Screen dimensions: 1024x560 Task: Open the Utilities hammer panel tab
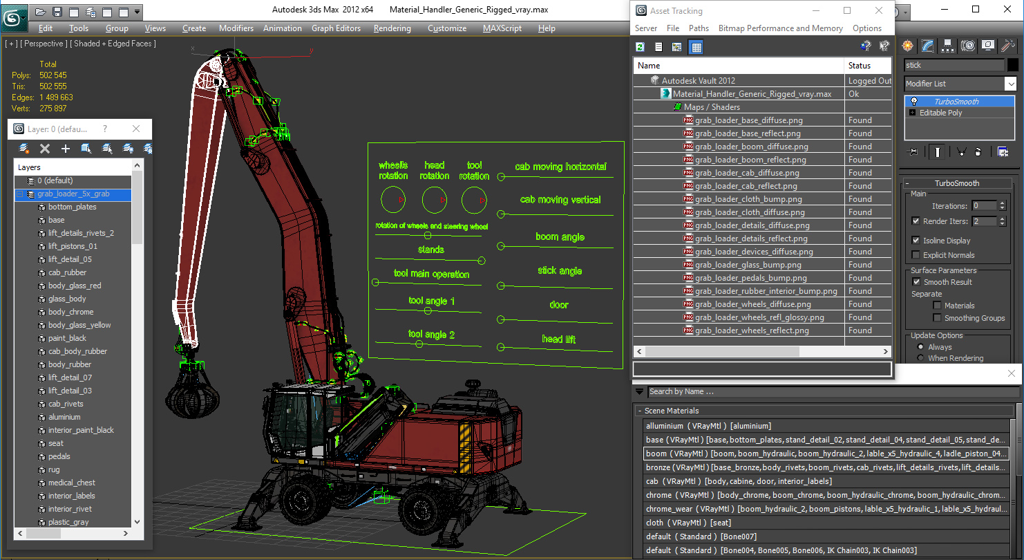click(1007, 46)
